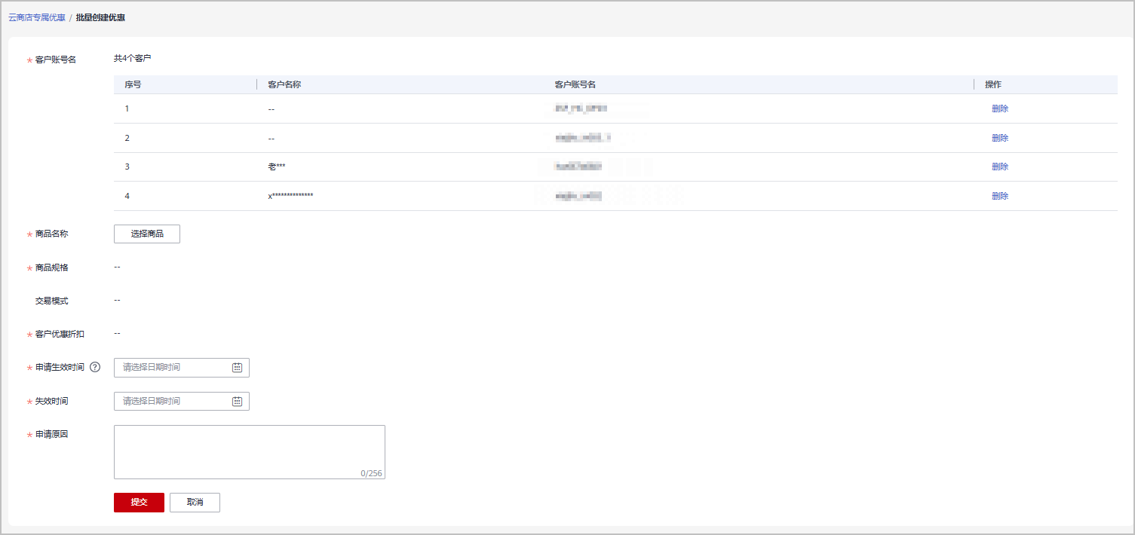Click the 批量创建优惠 breadcrumb title

click(x=100, y=17)
